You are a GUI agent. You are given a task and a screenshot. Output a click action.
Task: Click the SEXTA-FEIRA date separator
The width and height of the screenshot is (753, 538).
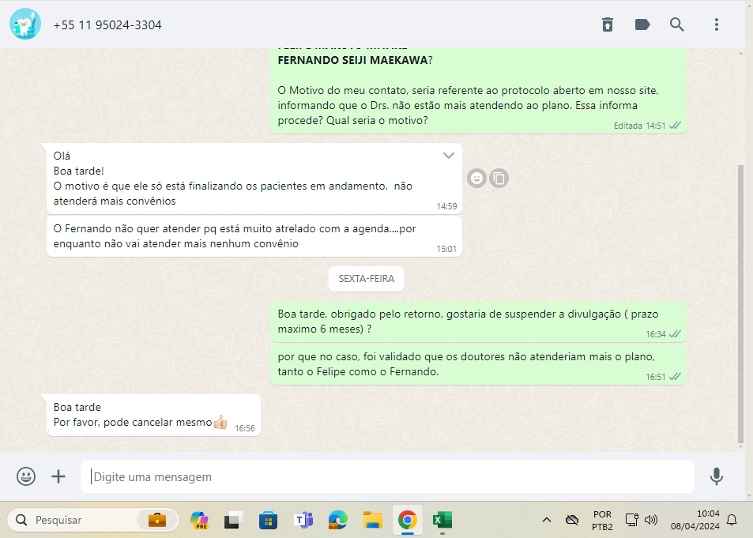(x=366, y=279)
